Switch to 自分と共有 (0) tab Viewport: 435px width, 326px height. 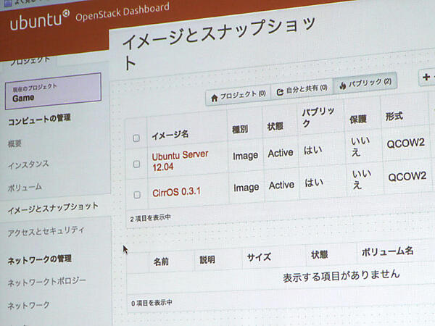pos(302,90)
